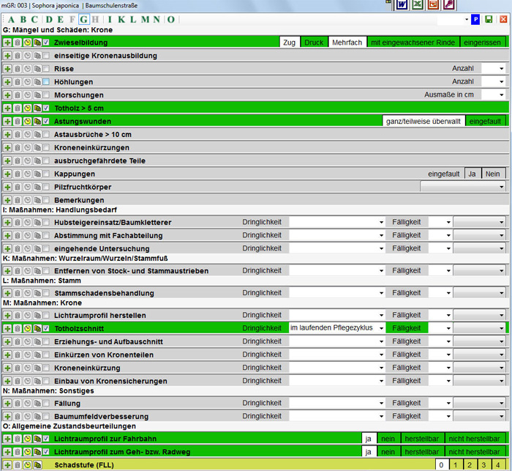Choose 'eingefault' for Astungswunden
This screenshot has height=471, width=512.
tap(485, 121)
